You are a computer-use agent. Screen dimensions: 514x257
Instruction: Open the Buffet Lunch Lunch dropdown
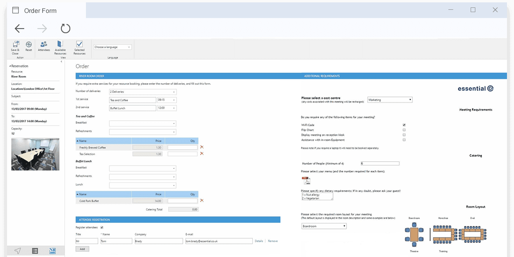click(x=143, y=185)
